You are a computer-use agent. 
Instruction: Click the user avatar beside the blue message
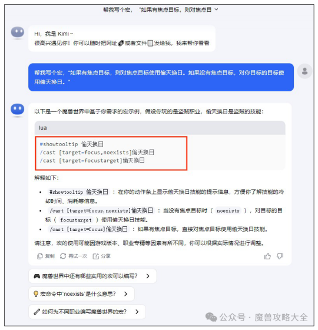pyautogui.click(x=304, y=71)
